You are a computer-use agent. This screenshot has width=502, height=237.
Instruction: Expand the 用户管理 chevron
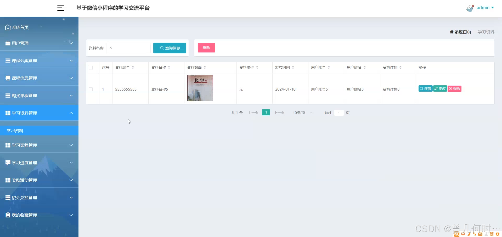pyautogui.click(x=71, y=43)
